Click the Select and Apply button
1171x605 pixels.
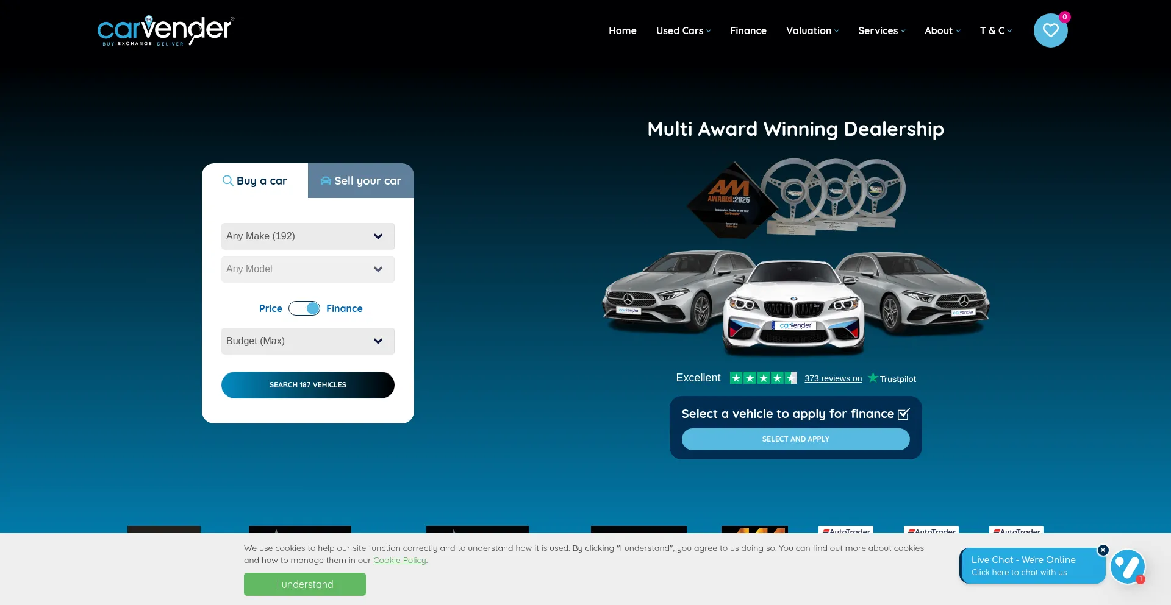click(x=796, y=439)
